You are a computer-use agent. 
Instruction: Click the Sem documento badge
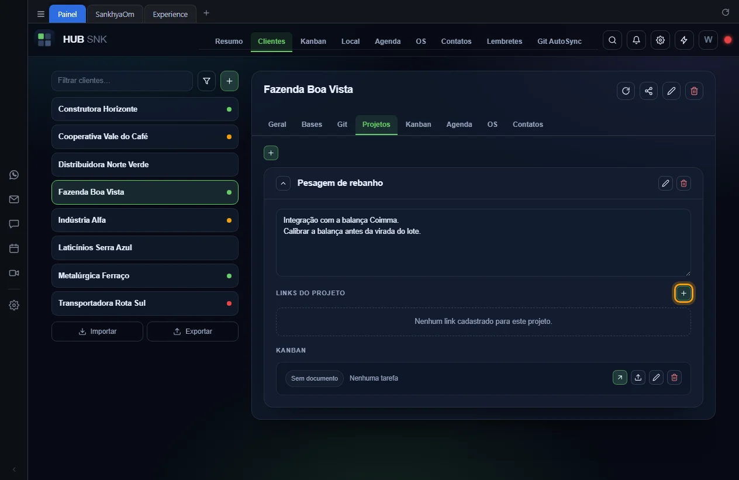[315, 378]
